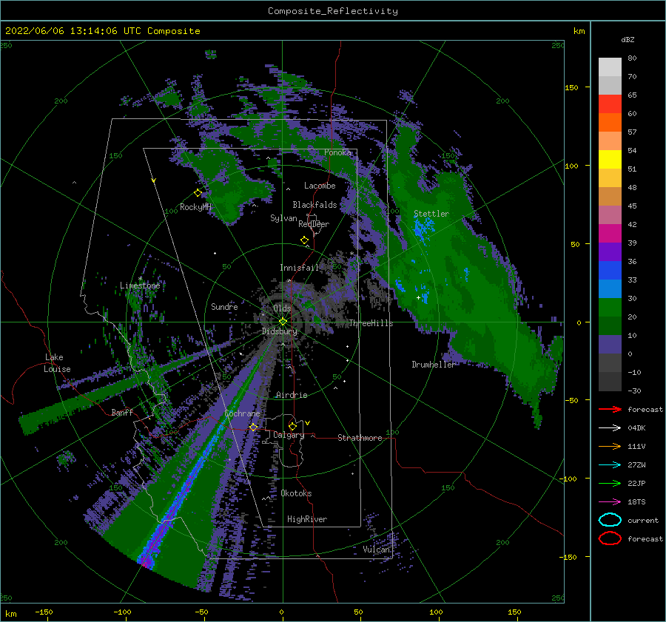Screen dimensions: 666x622
Task: Click the 36 dBZ blue swatch
Action: click(x=610, y=270)
